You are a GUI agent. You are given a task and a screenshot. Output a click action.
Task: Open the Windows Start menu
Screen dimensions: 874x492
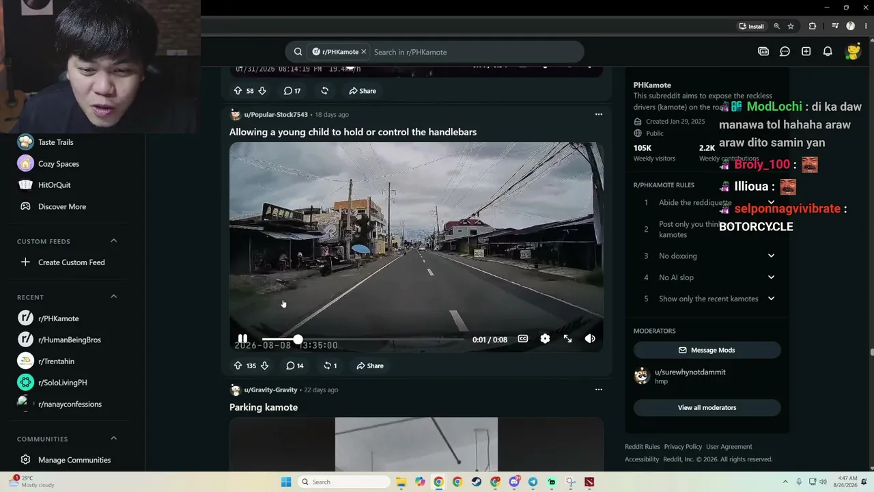(x=286, y=482)
